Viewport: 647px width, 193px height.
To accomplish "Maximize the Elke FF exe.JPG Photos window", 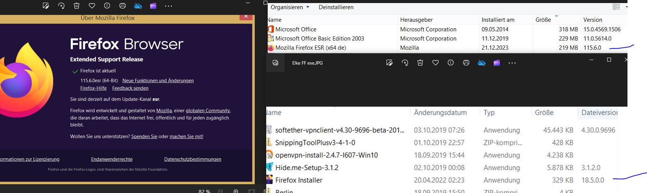I will 609,60.
